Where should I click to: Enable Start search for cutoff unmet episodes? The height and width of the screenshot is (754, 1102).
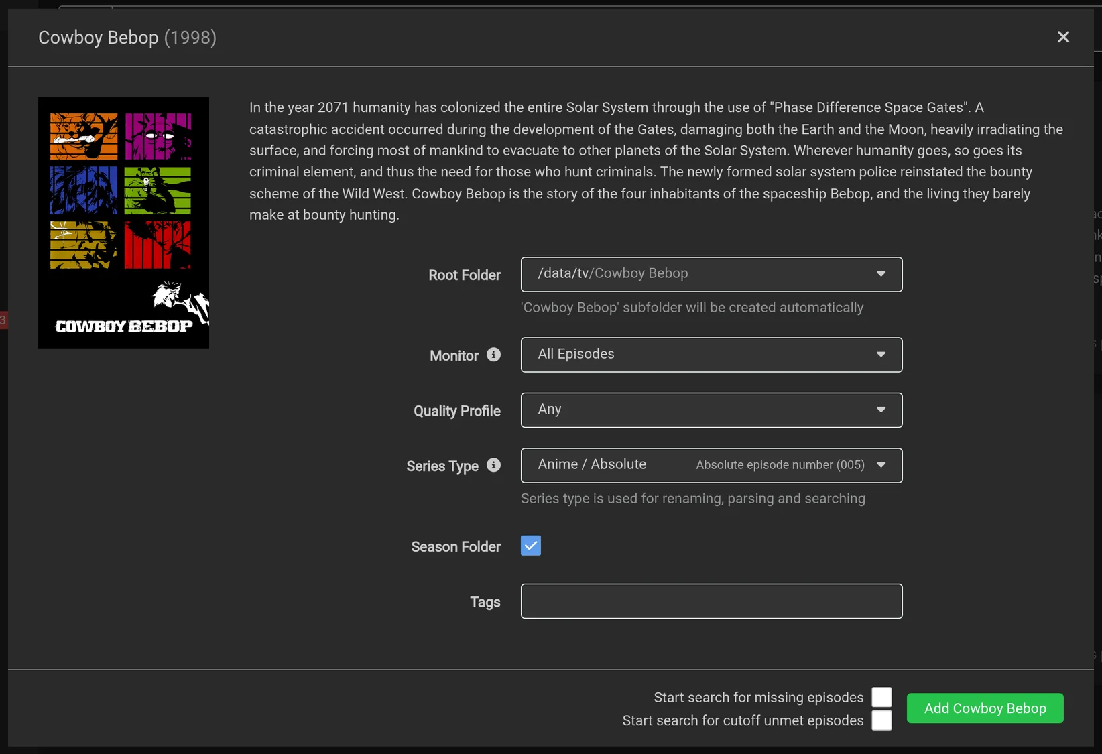point(881,720)
